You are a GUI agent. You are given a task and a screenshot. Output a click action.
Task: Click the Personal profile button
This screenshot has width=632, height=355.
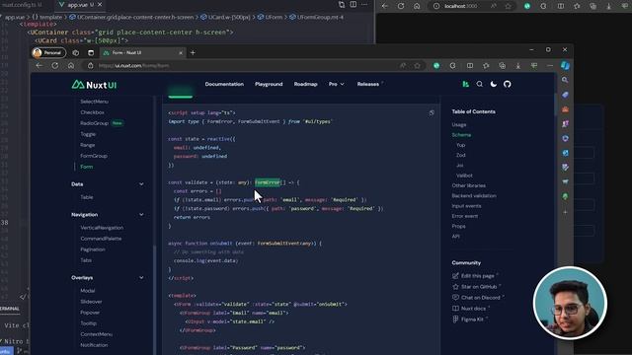pyautogui.click(x=48, y=52)
